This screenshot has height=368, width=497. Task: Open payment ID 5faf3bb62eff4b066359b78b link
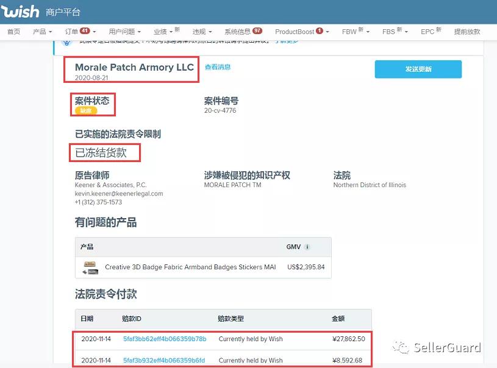pyautogui.click(x=165, y=339)
